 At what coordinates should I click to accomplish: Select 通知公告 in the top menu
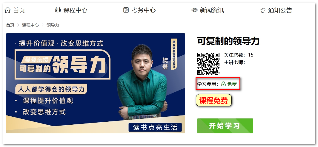[280, 10]
